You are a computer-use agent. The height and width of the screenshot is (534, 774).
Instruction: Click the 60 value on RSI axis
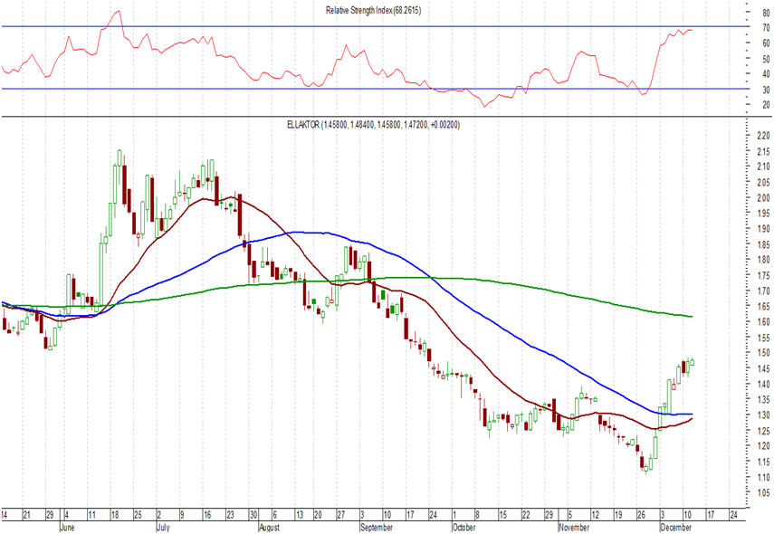766,43
